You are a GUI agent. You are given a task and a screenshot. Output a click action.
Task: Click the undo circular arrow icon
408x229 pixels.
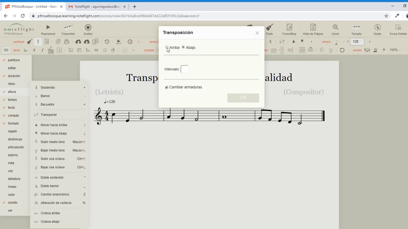pyautogui.click(x=342, y=50)
